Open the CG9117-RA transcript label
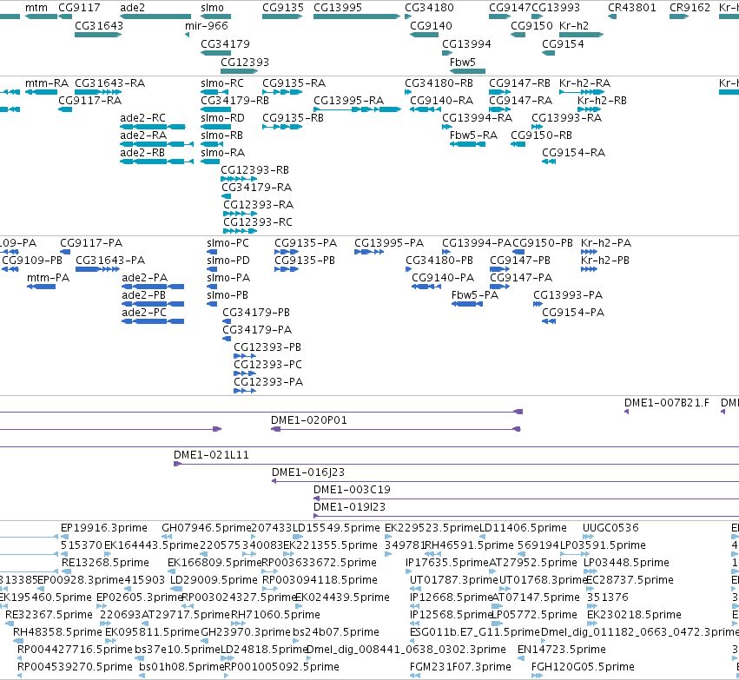The width and height of the screenshot is (739, 680). coord(89,101)
